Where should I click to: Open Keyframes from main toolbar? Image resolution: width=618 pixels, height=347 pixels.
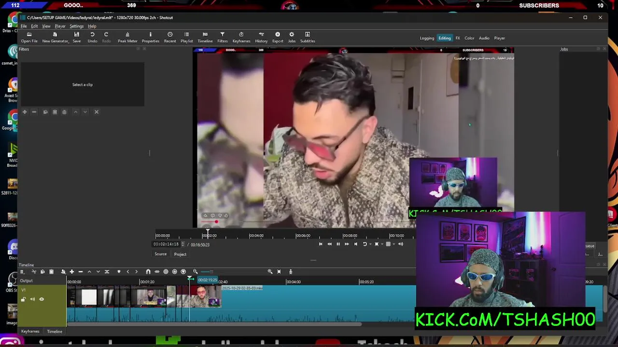point(241,37)
